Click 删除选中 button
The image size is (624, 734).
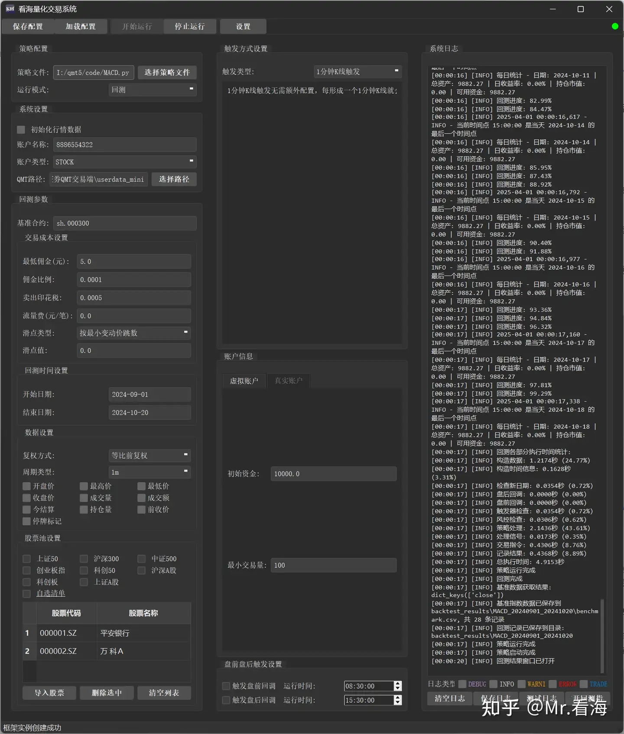(107, 693)
